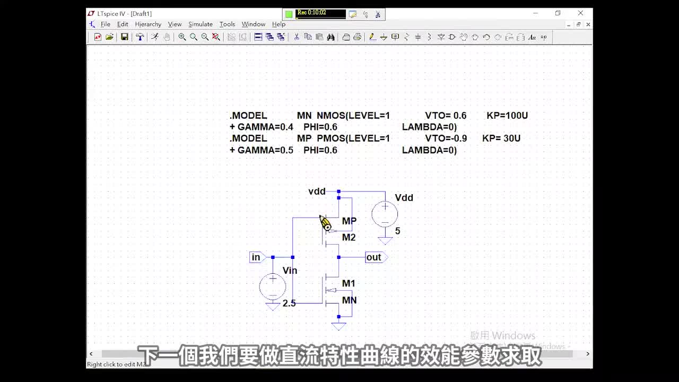
Task: Click the M2 transistor label
Action: coord(349,238)
